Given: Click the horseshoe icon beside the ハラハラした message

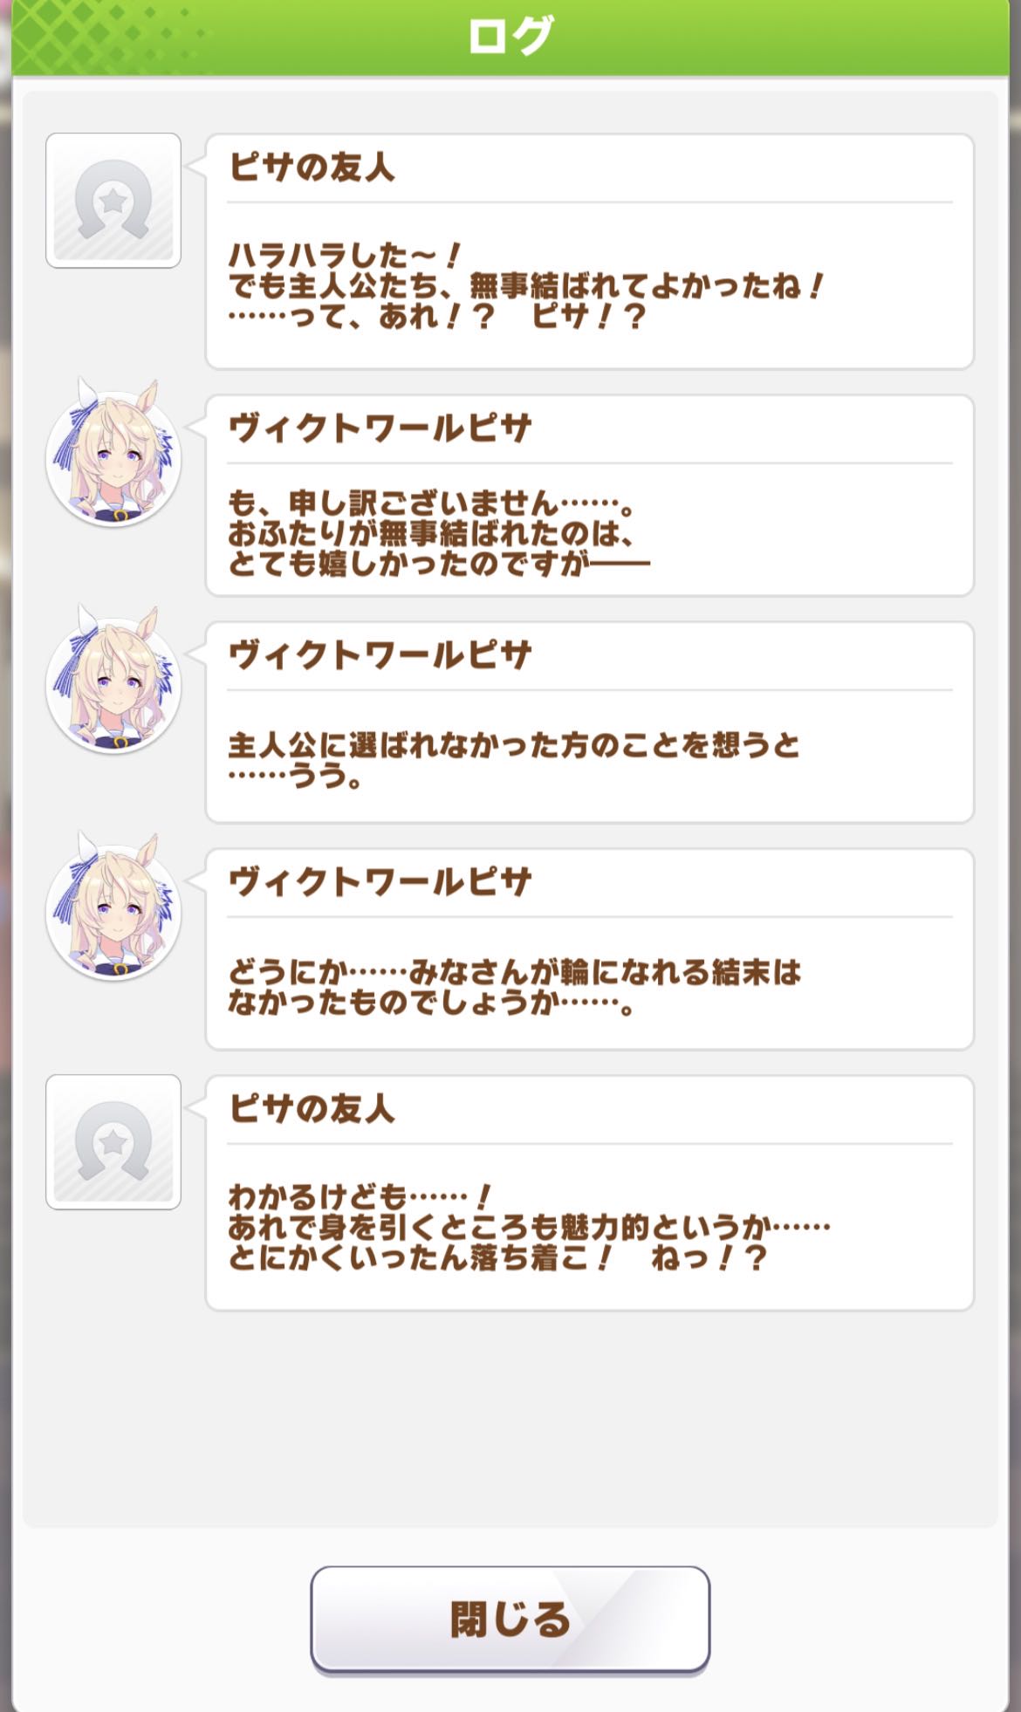Looking at the screenshot, I should [113, 201].
